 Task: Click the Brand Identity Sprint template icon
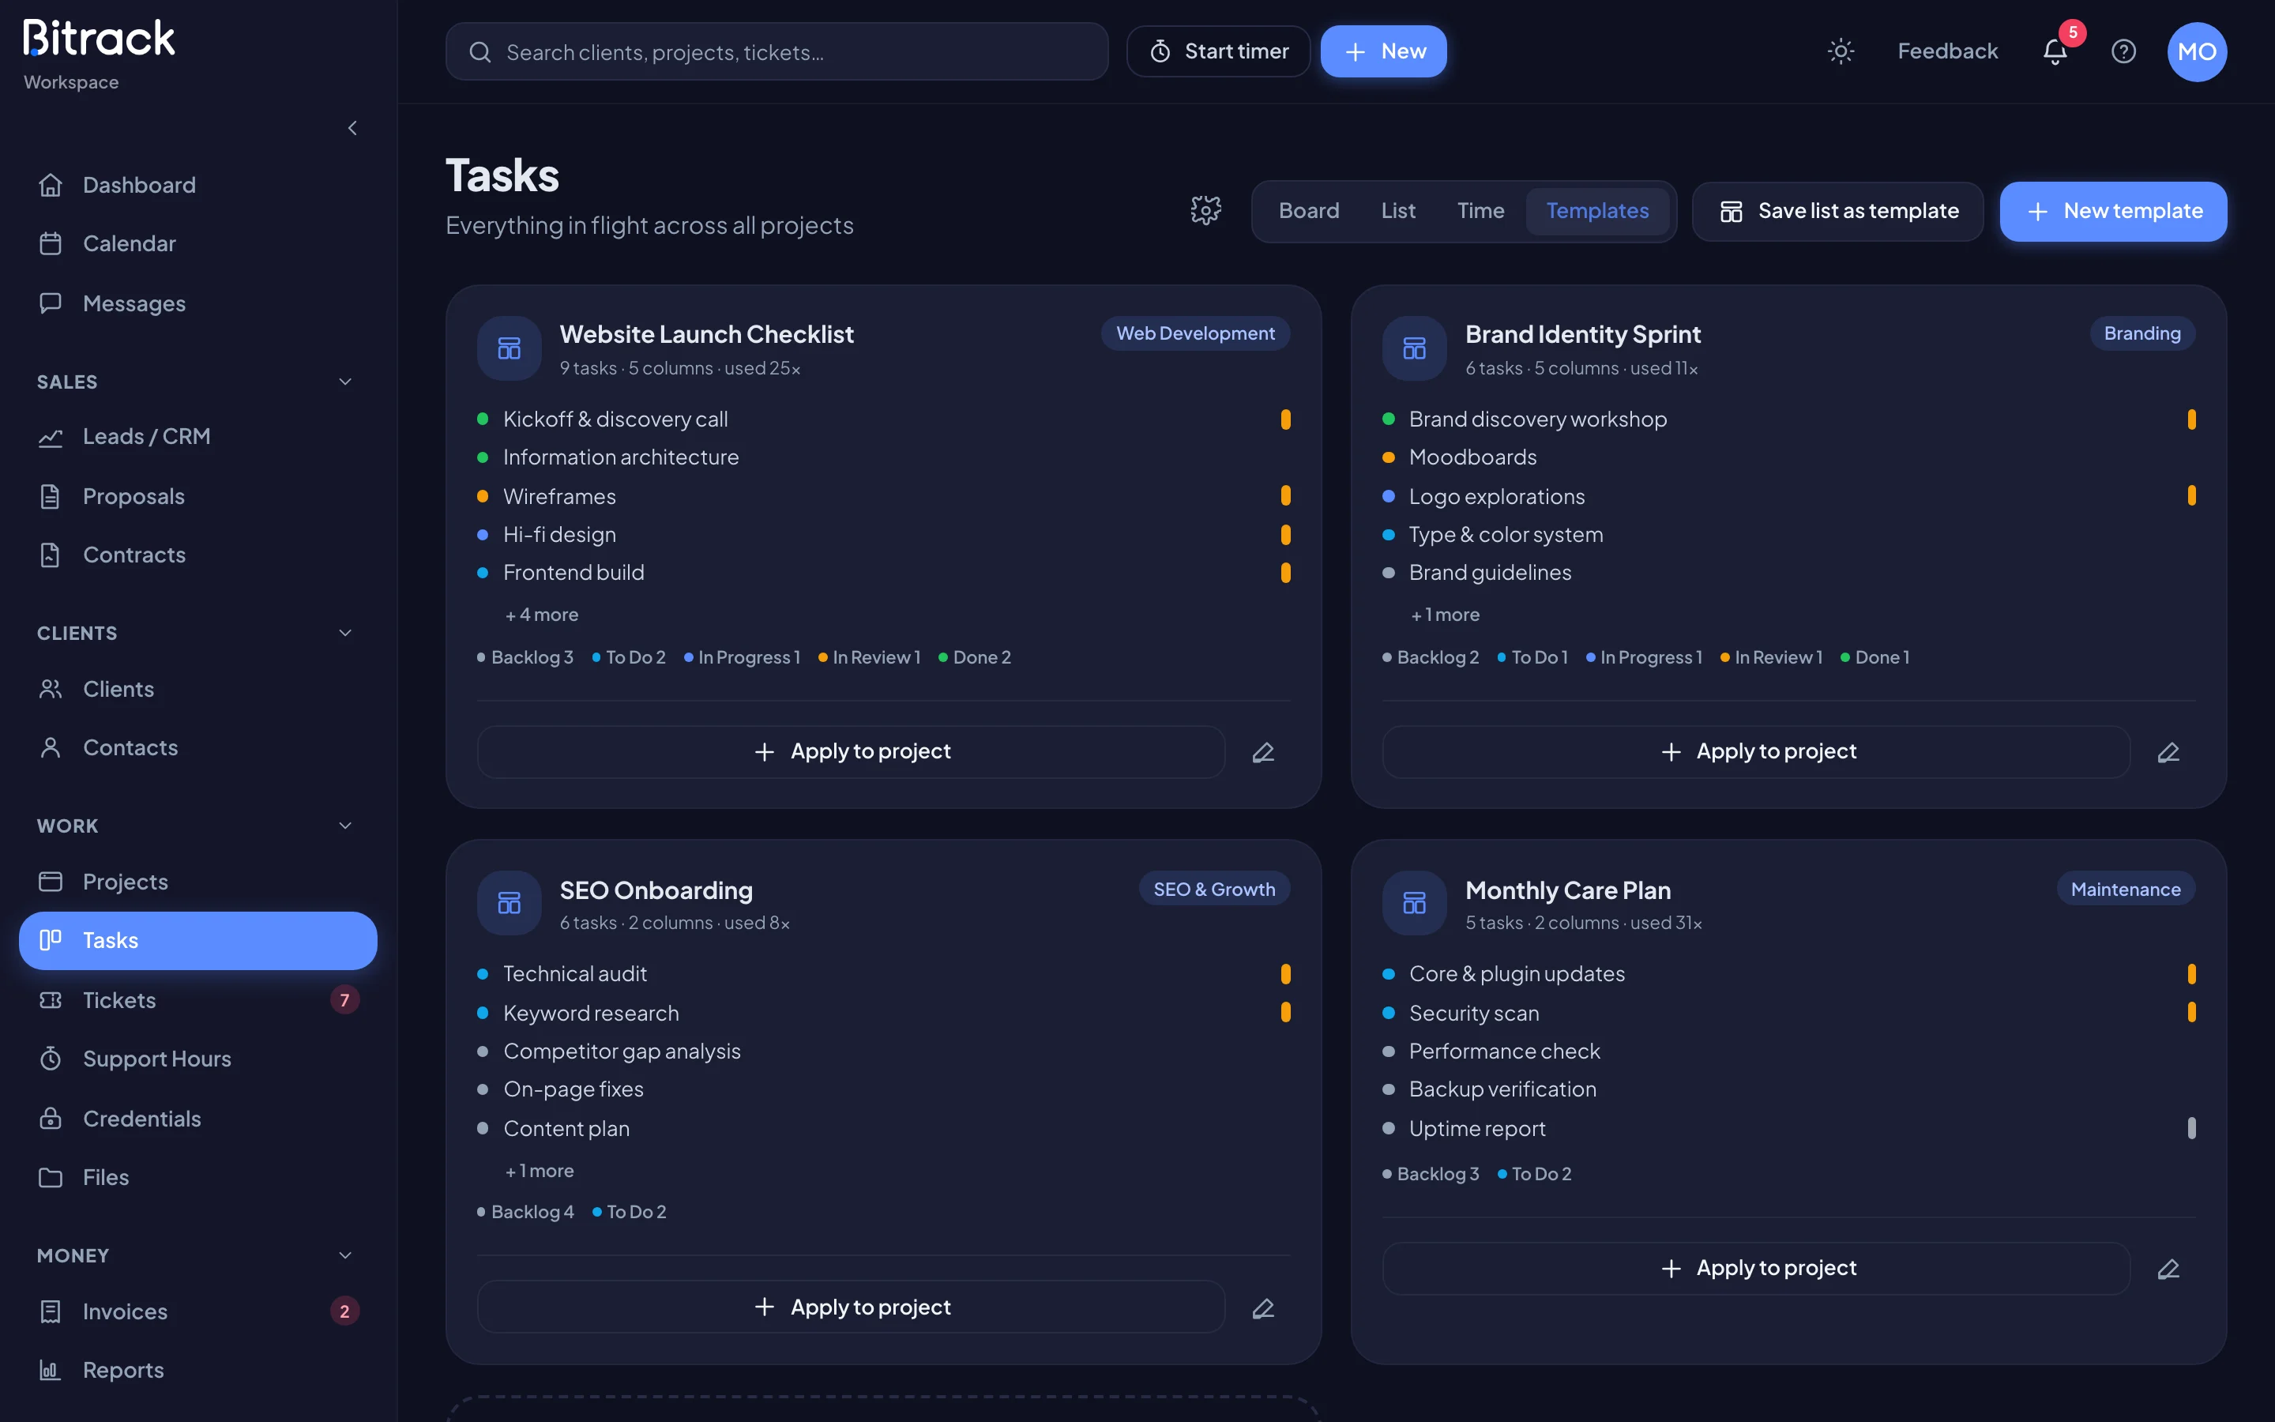[1414, 348]
